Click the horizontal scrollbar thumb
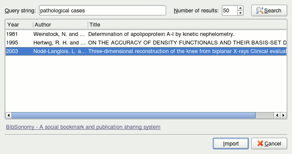The image size is (292, 154). pos(134,115)
